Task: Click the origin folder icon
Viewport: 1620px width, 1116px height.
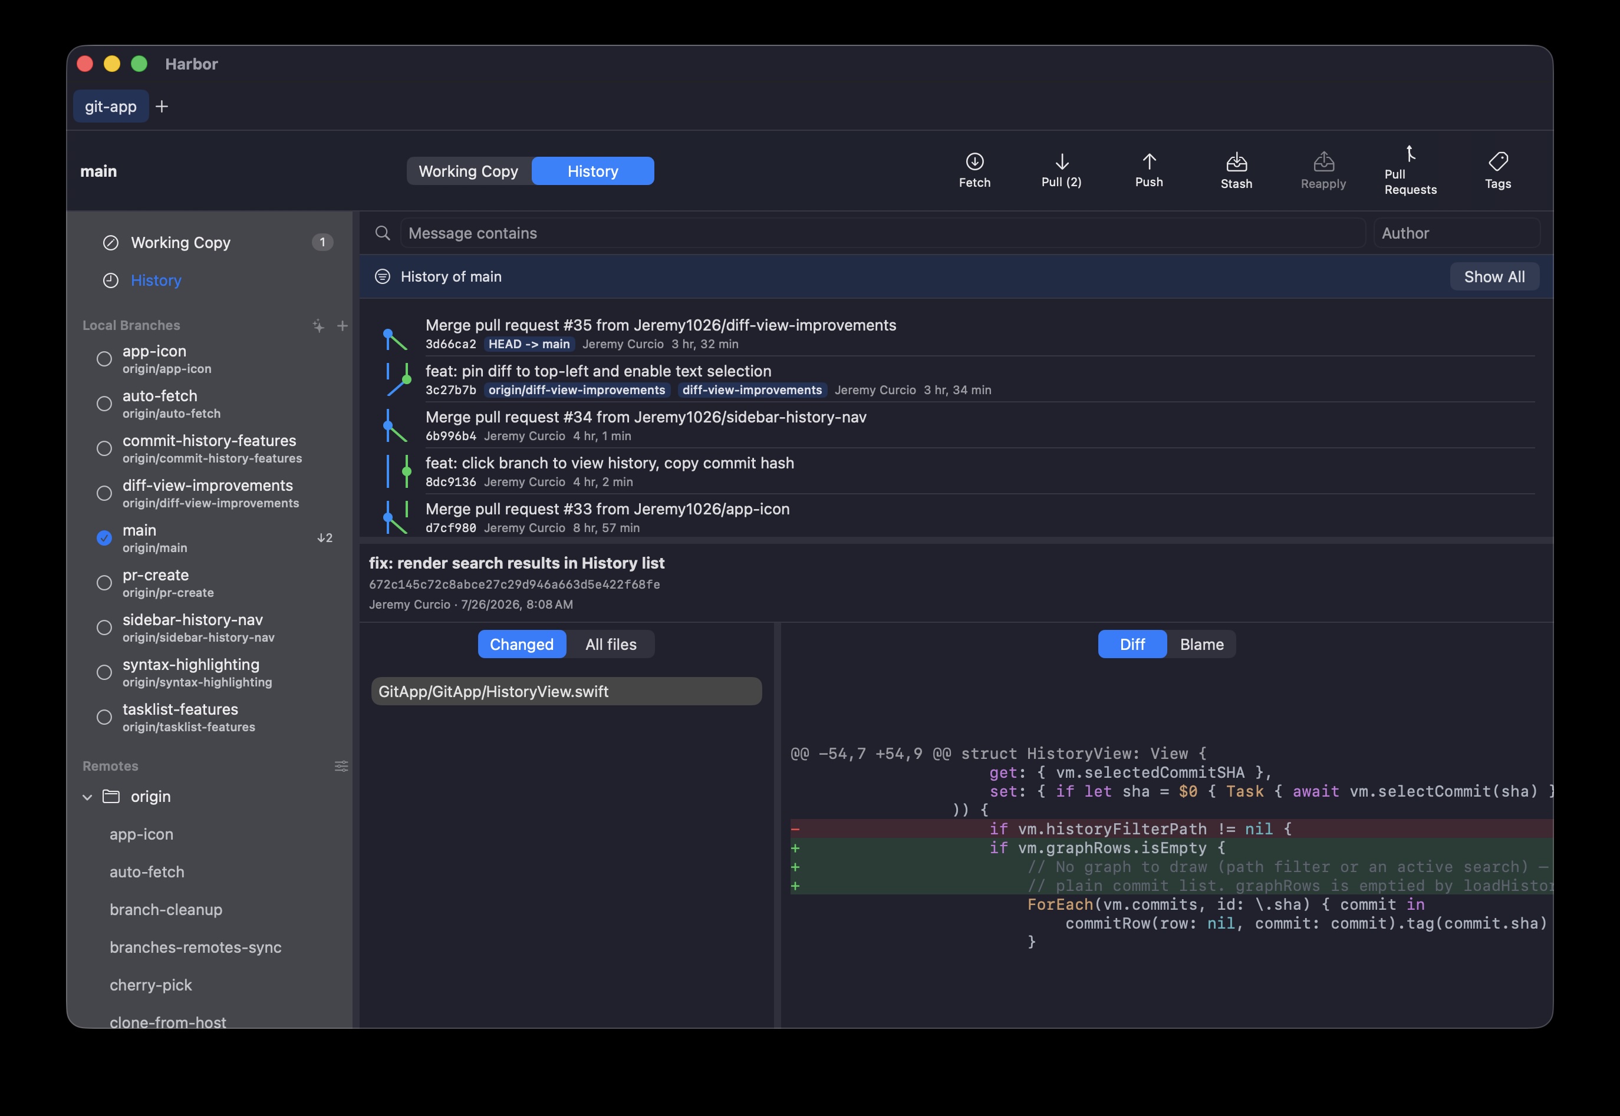Action: tap(111, 797)
